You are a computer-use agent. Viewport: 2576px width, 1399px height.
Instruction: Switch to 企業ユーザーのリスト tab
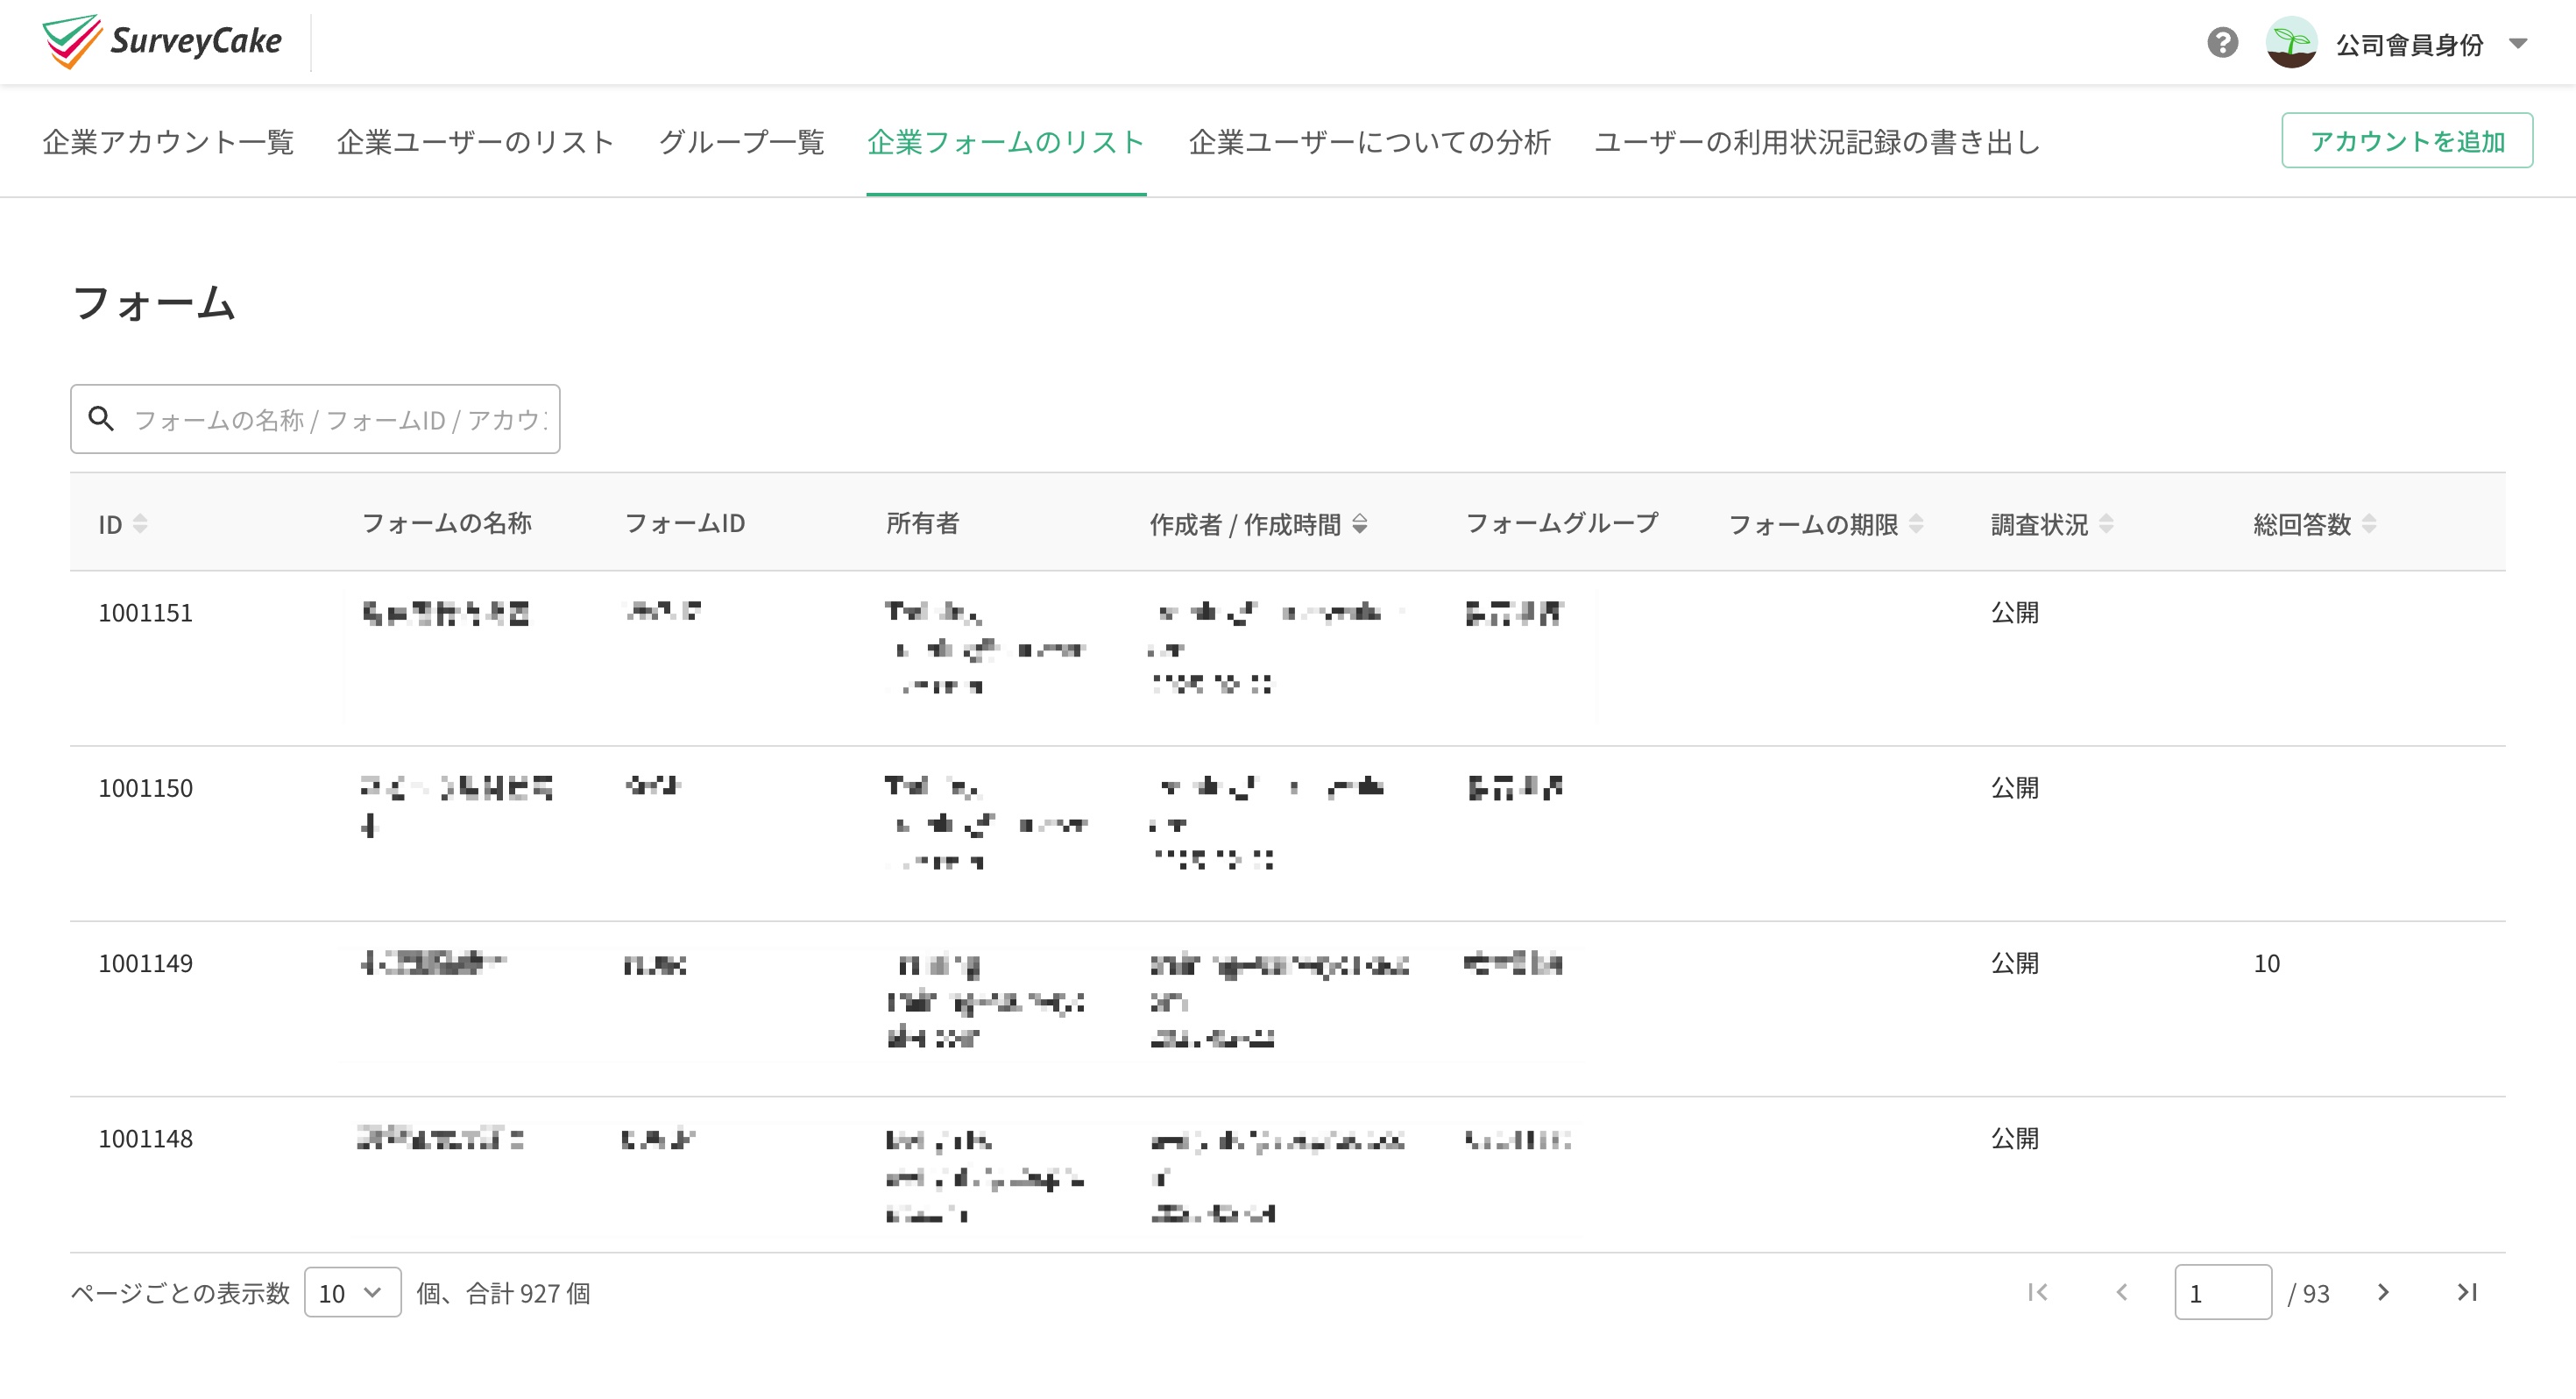[x=475, y=141]
